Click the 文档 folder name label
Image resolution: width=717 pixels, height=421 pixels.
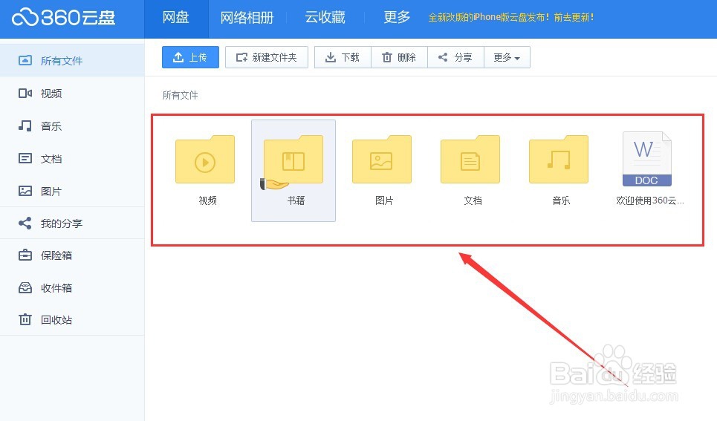(x=473, y=200)
